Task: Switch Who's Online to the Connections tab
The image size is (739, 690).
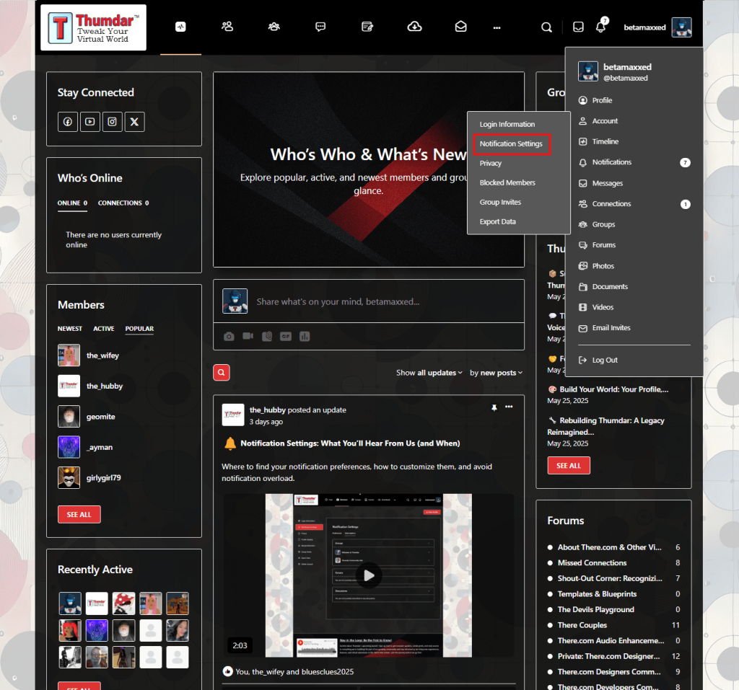Action: [x=123, y=203]
